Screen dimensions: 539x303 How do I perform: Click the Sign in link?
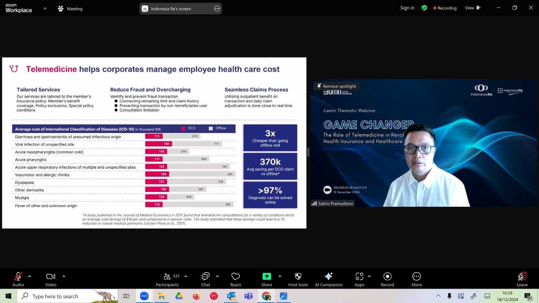pos(407,8)
